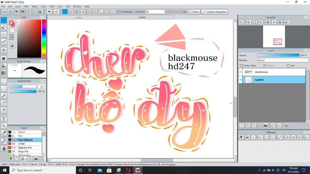Select the Text tool
Viewport: 310px width, 174px height.
pos(4,118)
